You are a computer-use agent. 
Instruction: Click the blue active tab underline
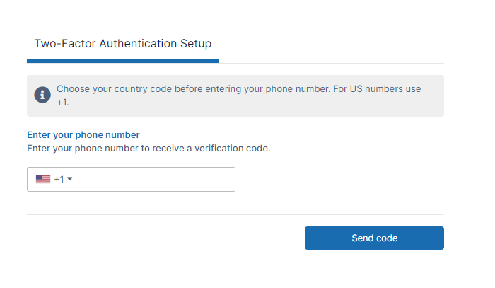(x=122, y=61)
